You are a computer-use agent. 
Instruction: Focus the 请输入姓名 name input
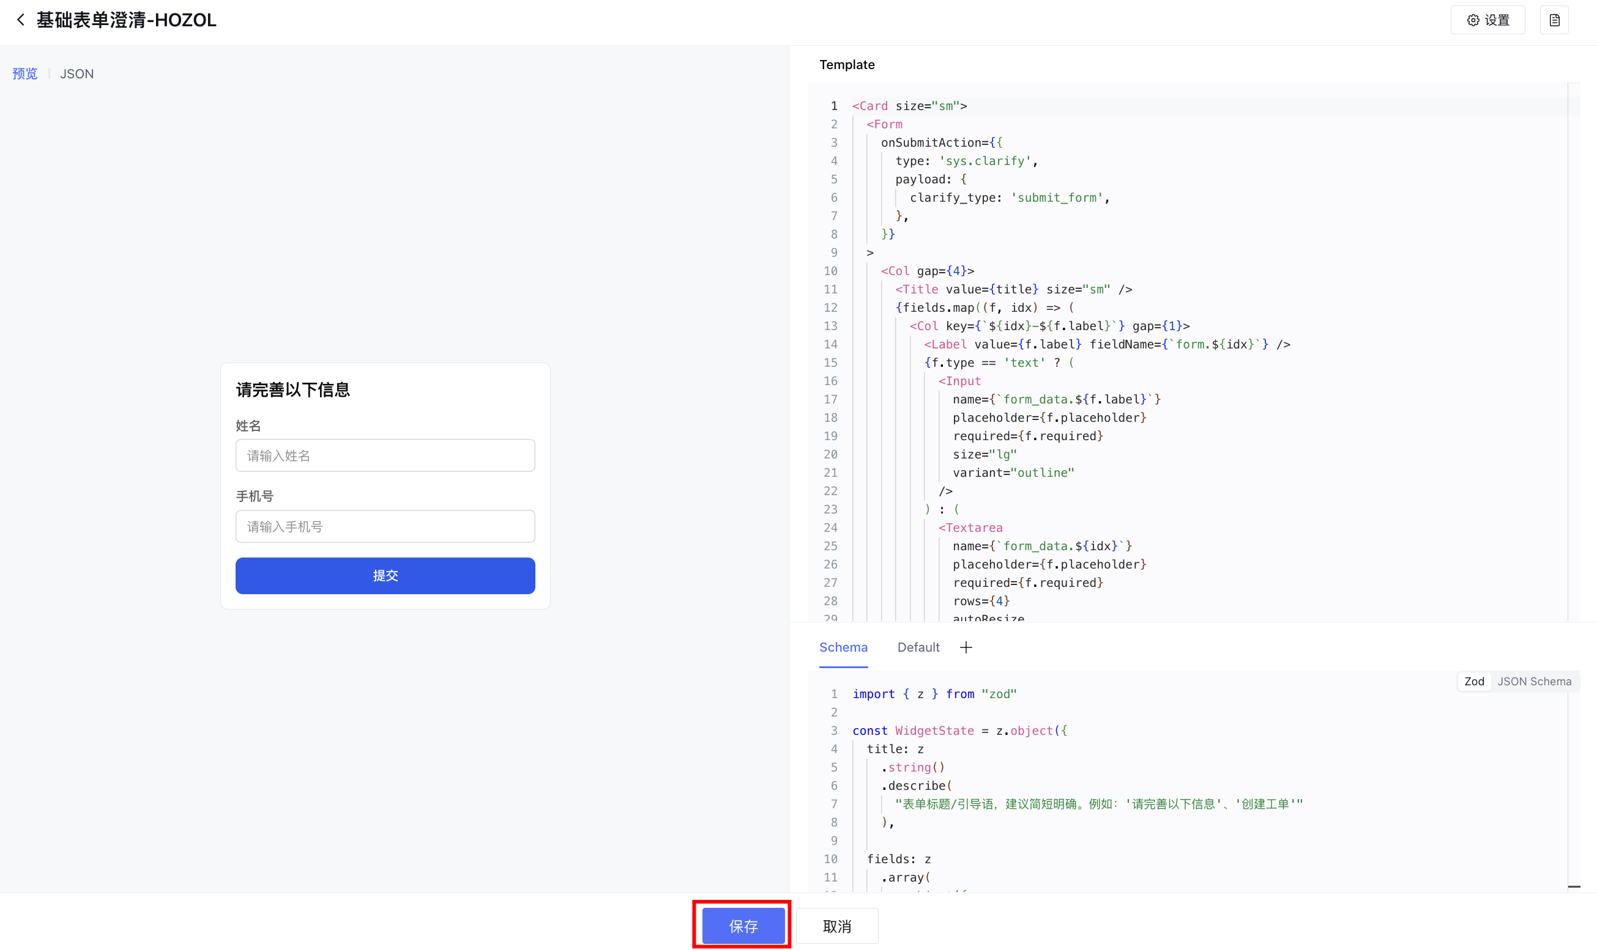point(385,455)
